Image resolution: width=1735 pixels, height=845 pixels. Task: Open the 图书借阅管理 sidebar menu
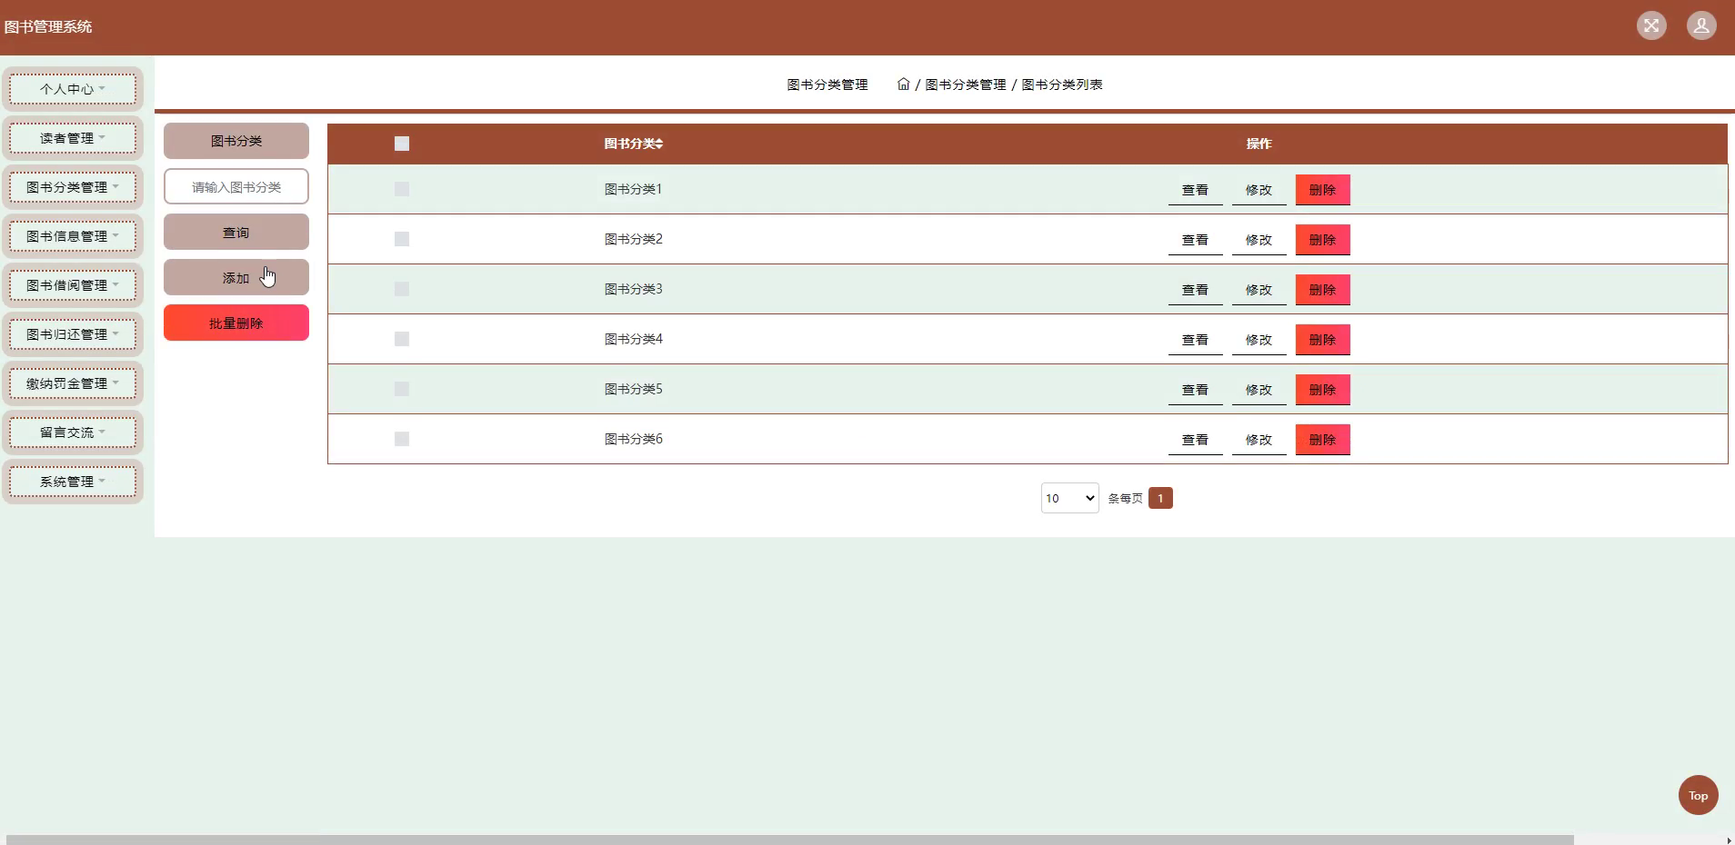pos(73,285)
